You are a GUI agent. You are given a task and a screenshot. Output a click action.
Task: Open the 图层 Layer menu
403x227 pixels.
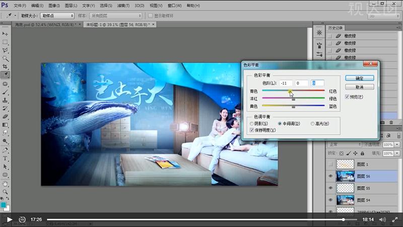(71, 6)
